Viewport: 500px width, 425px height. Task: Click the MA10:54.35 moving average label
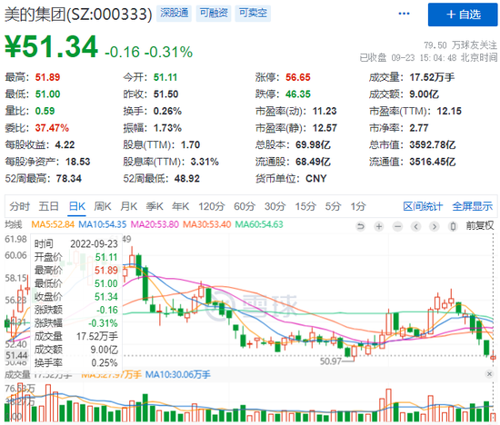point(103,224)
